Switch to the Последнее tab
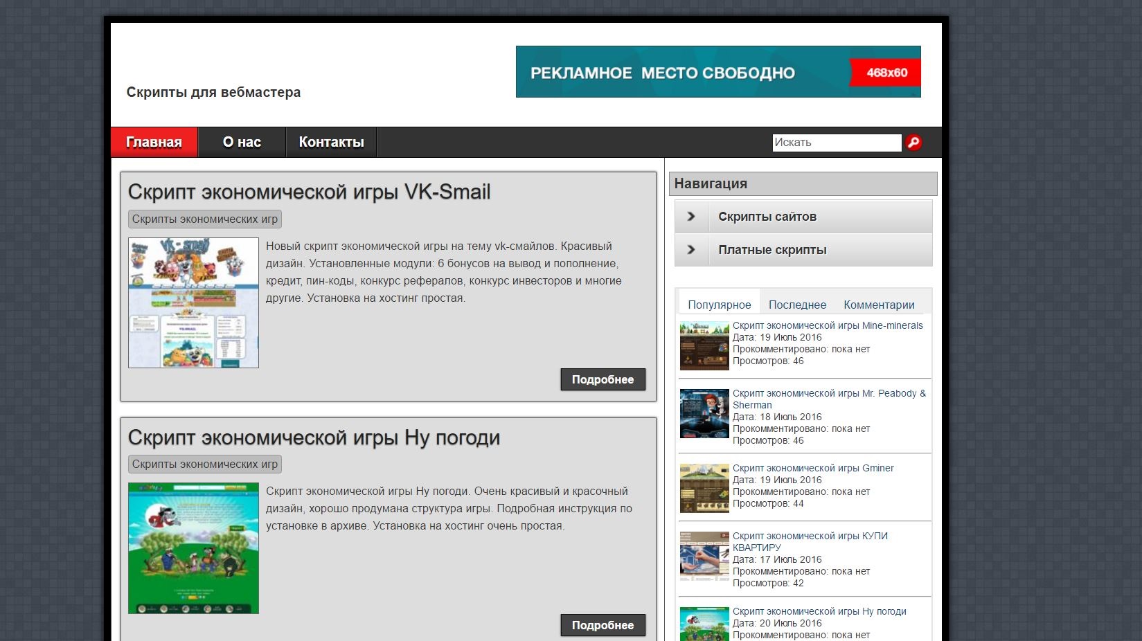This screenshot has height=641, width=1142. click(x=797, y=305)
